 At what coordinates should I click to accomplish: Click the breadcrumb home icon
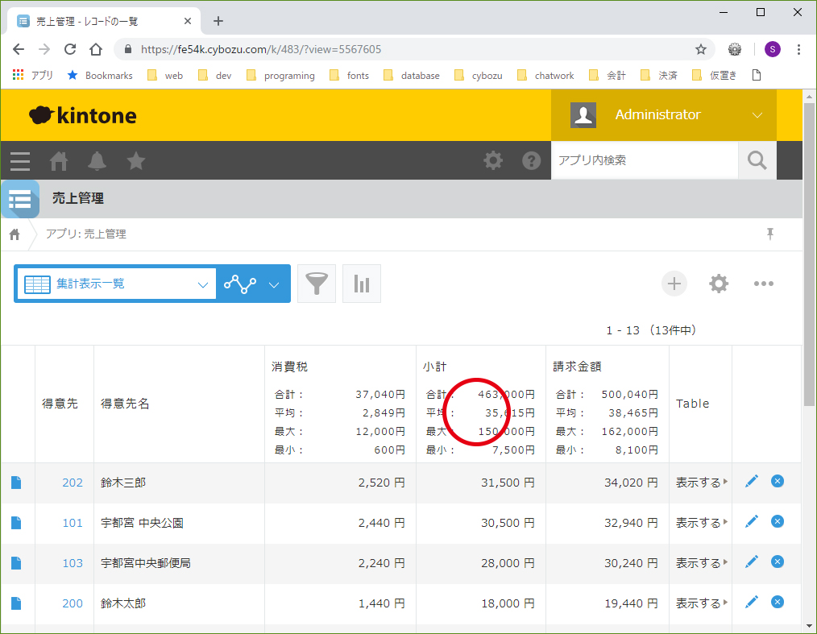click(15, 234)
